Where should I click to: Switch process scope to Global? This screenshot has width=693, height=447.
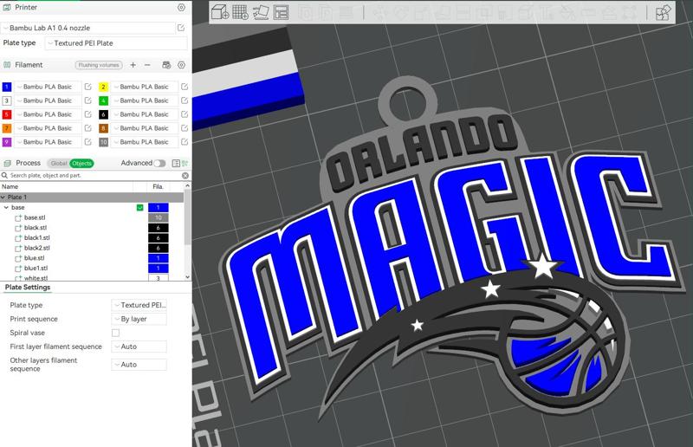58,163
